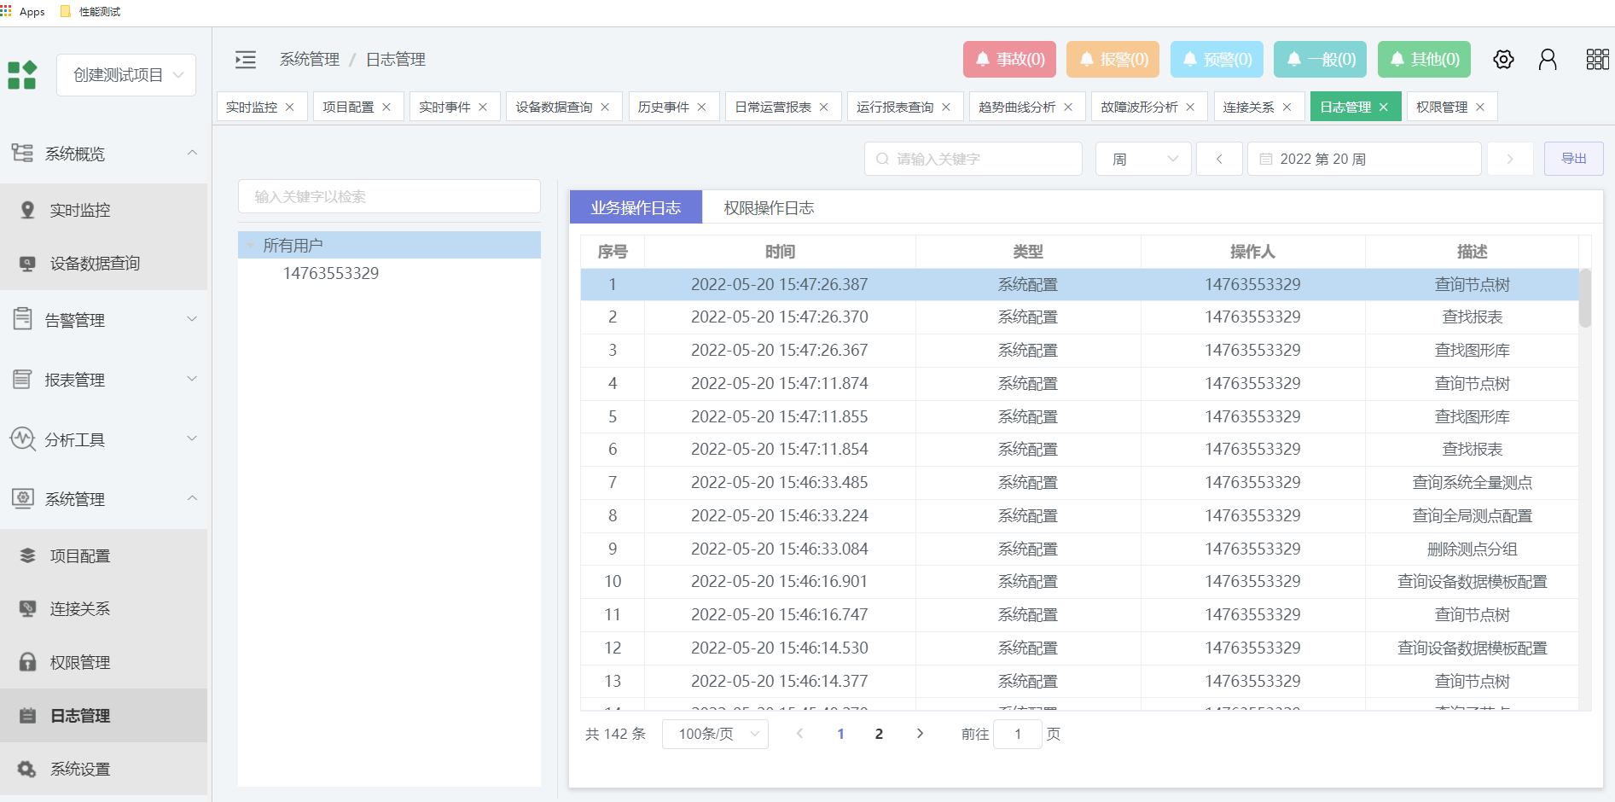Open the user profile icon

pyautogui.click(x=1548, y=59)
